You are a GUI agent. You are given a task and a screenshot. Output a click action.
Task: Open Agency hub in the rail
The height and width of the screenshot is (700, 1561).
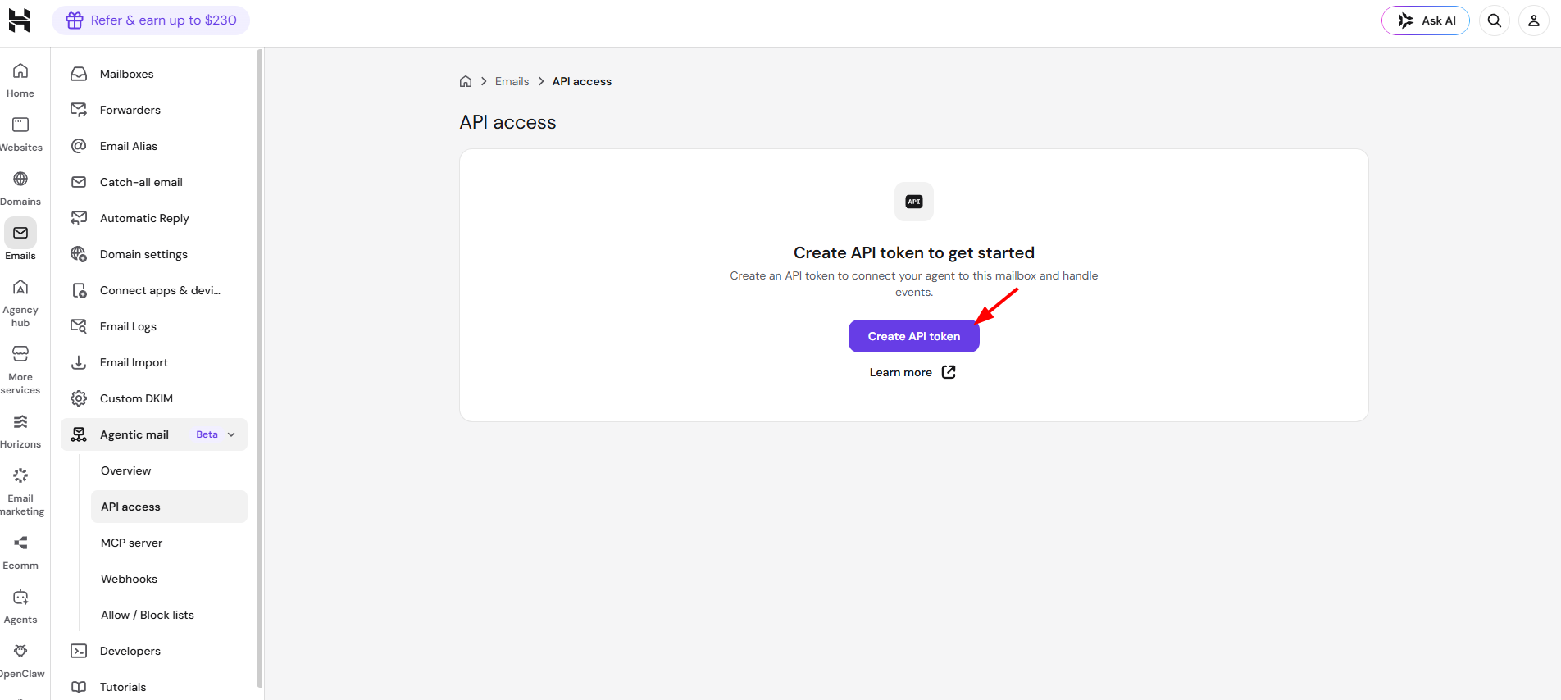click(20, 303)
